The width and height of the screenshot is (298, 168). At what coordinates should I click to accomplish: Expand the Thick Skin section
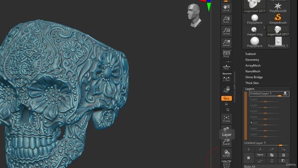pos(252,83)
